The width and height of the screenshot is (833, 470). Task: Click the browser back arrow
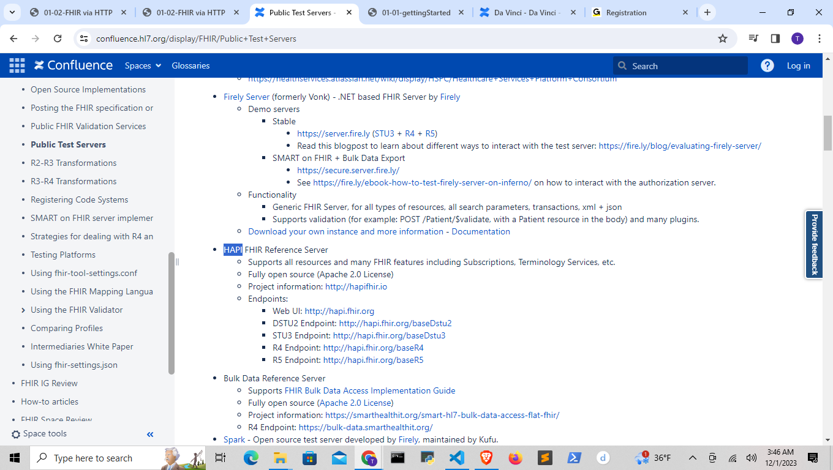pos(13,39)
